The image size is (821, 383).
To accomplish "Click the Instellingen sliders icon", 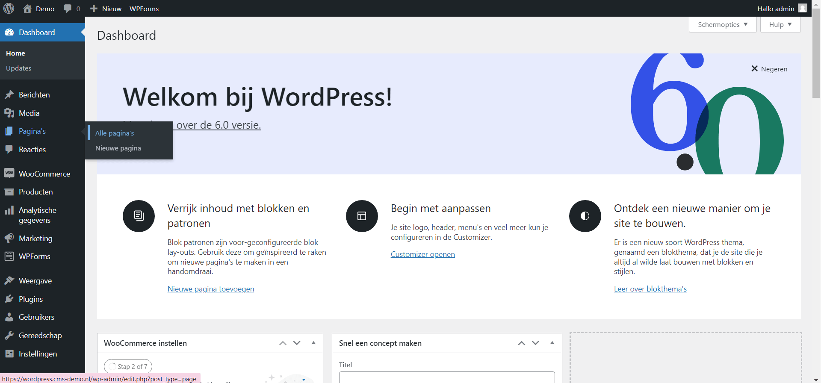I will click(9, 354).
